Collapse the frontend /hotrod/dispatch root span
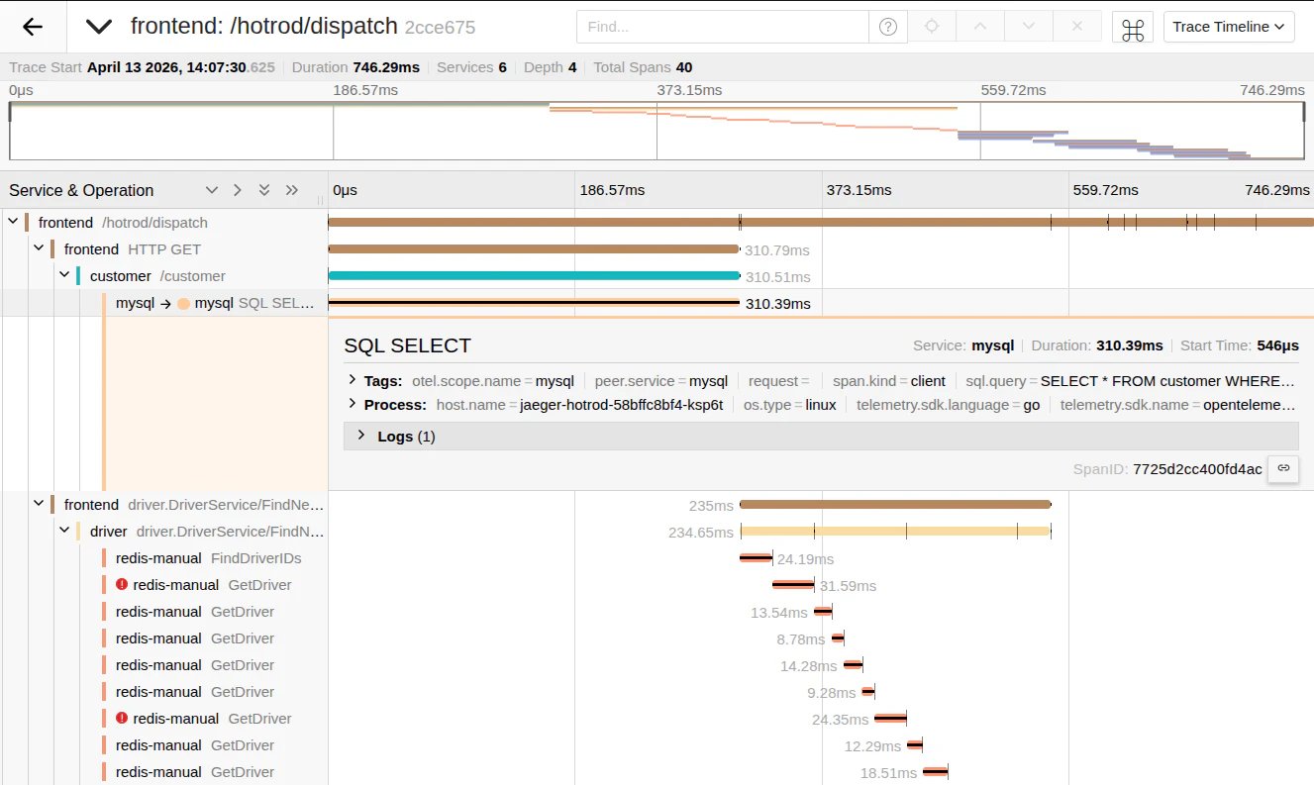Image resolution: width=1314 pixels, height=785 pixels. click(x=13, y=223)
